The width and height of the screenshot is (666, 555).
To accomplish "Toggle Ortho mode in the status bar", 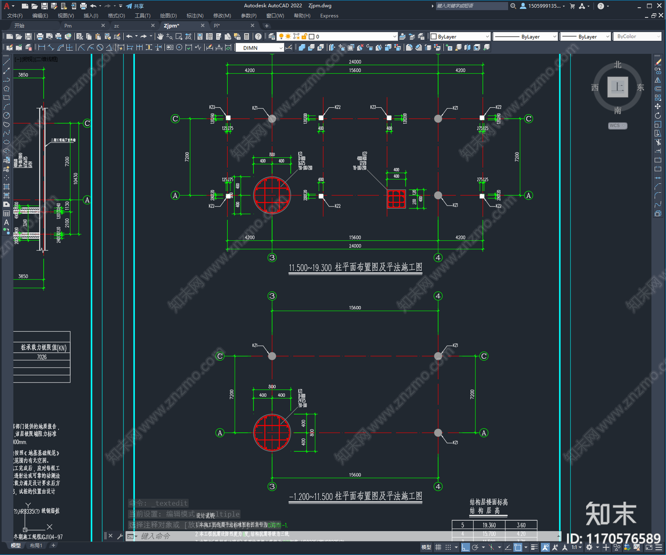I will point(465,547).
